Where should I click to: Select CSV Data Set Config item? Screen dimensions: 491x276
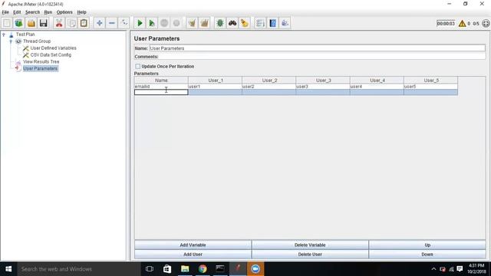(x=51, y=55)
